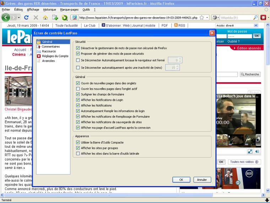The image size is (270, 203).
Task: Open Toutes nos vidéos link
Action: tap(244, 162)
